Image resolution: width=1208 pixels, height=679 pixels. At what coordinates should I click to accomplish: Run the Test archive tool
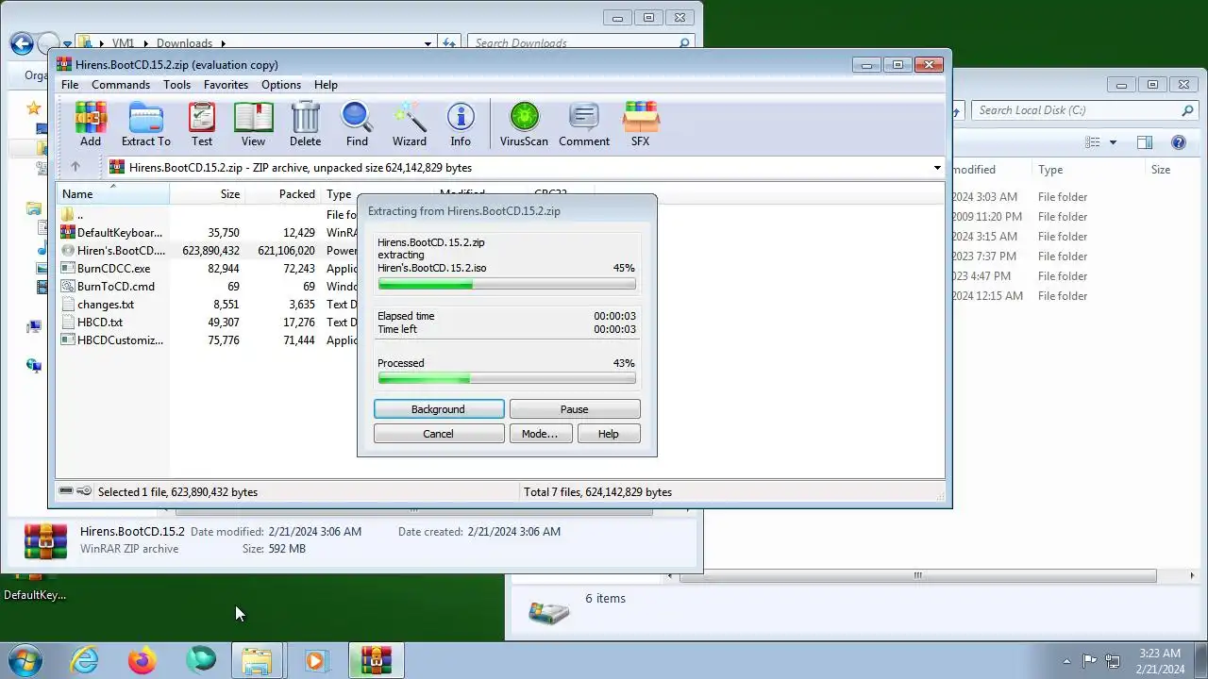pyautogui.click(x=202, y=124)
